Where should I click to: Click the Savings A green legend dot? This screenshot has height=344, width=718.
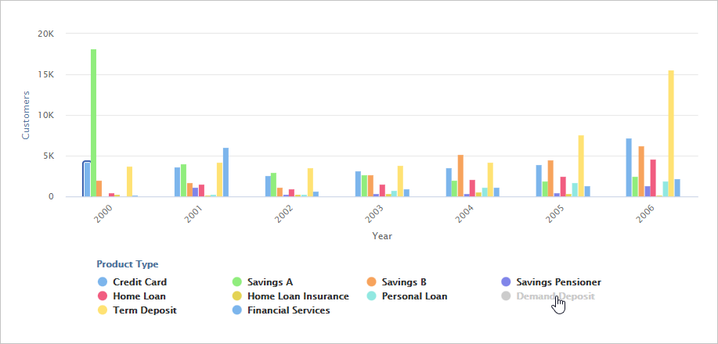pos(237,282)
